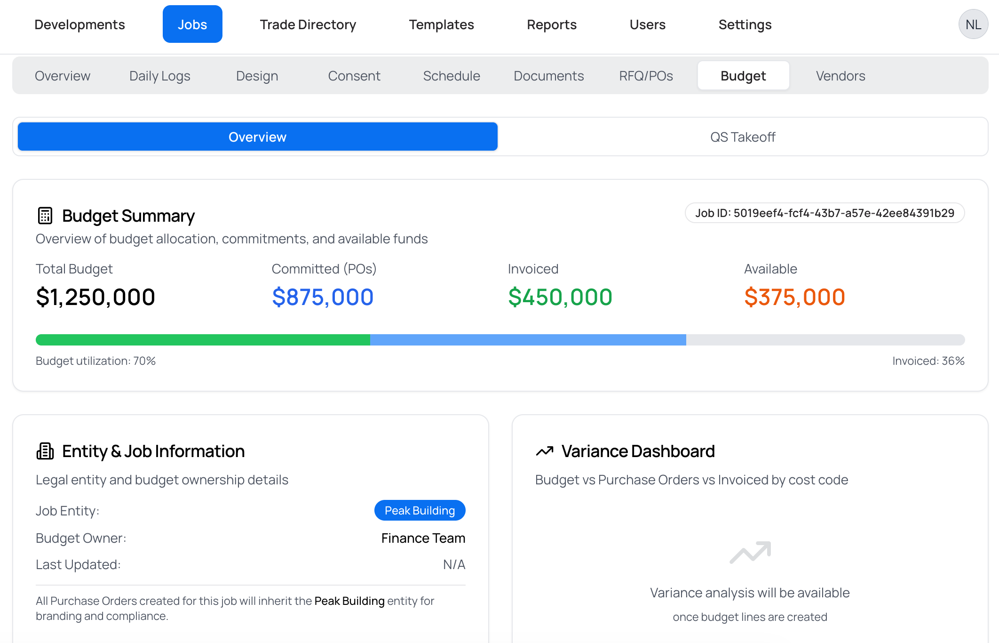Click the 'Available' label

[x=770, y=269]
